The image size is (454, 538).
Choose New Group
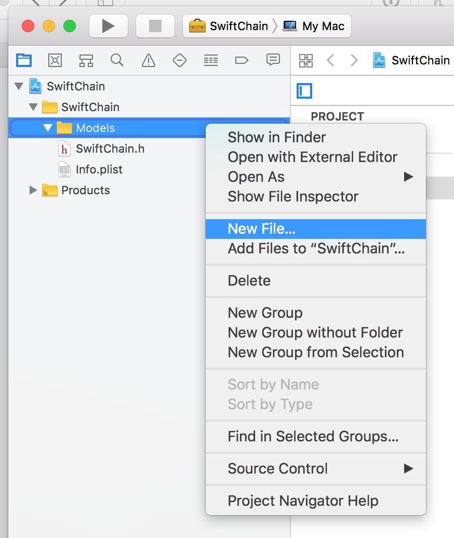click(316, 313)
